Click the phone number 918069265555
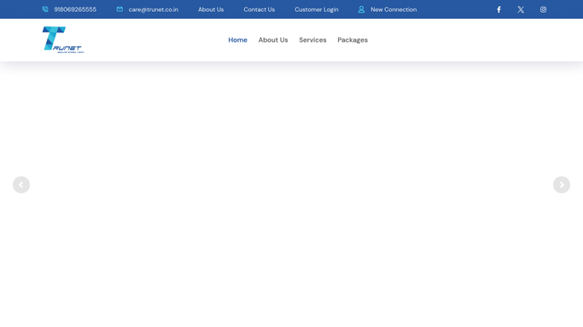Viewport: 583px width, 327px height. 75,9
